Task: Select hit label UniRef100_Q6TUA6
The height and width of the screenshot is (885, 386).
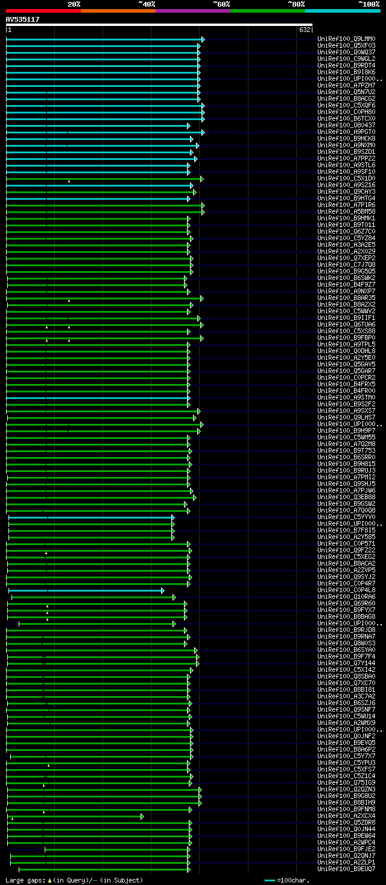Action: click(346, 325)
